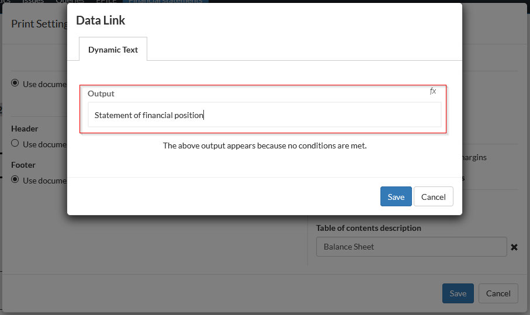The height and width of the screenshot is (315, 530).
Task: Click the Output field label
Action: [101, 94]
